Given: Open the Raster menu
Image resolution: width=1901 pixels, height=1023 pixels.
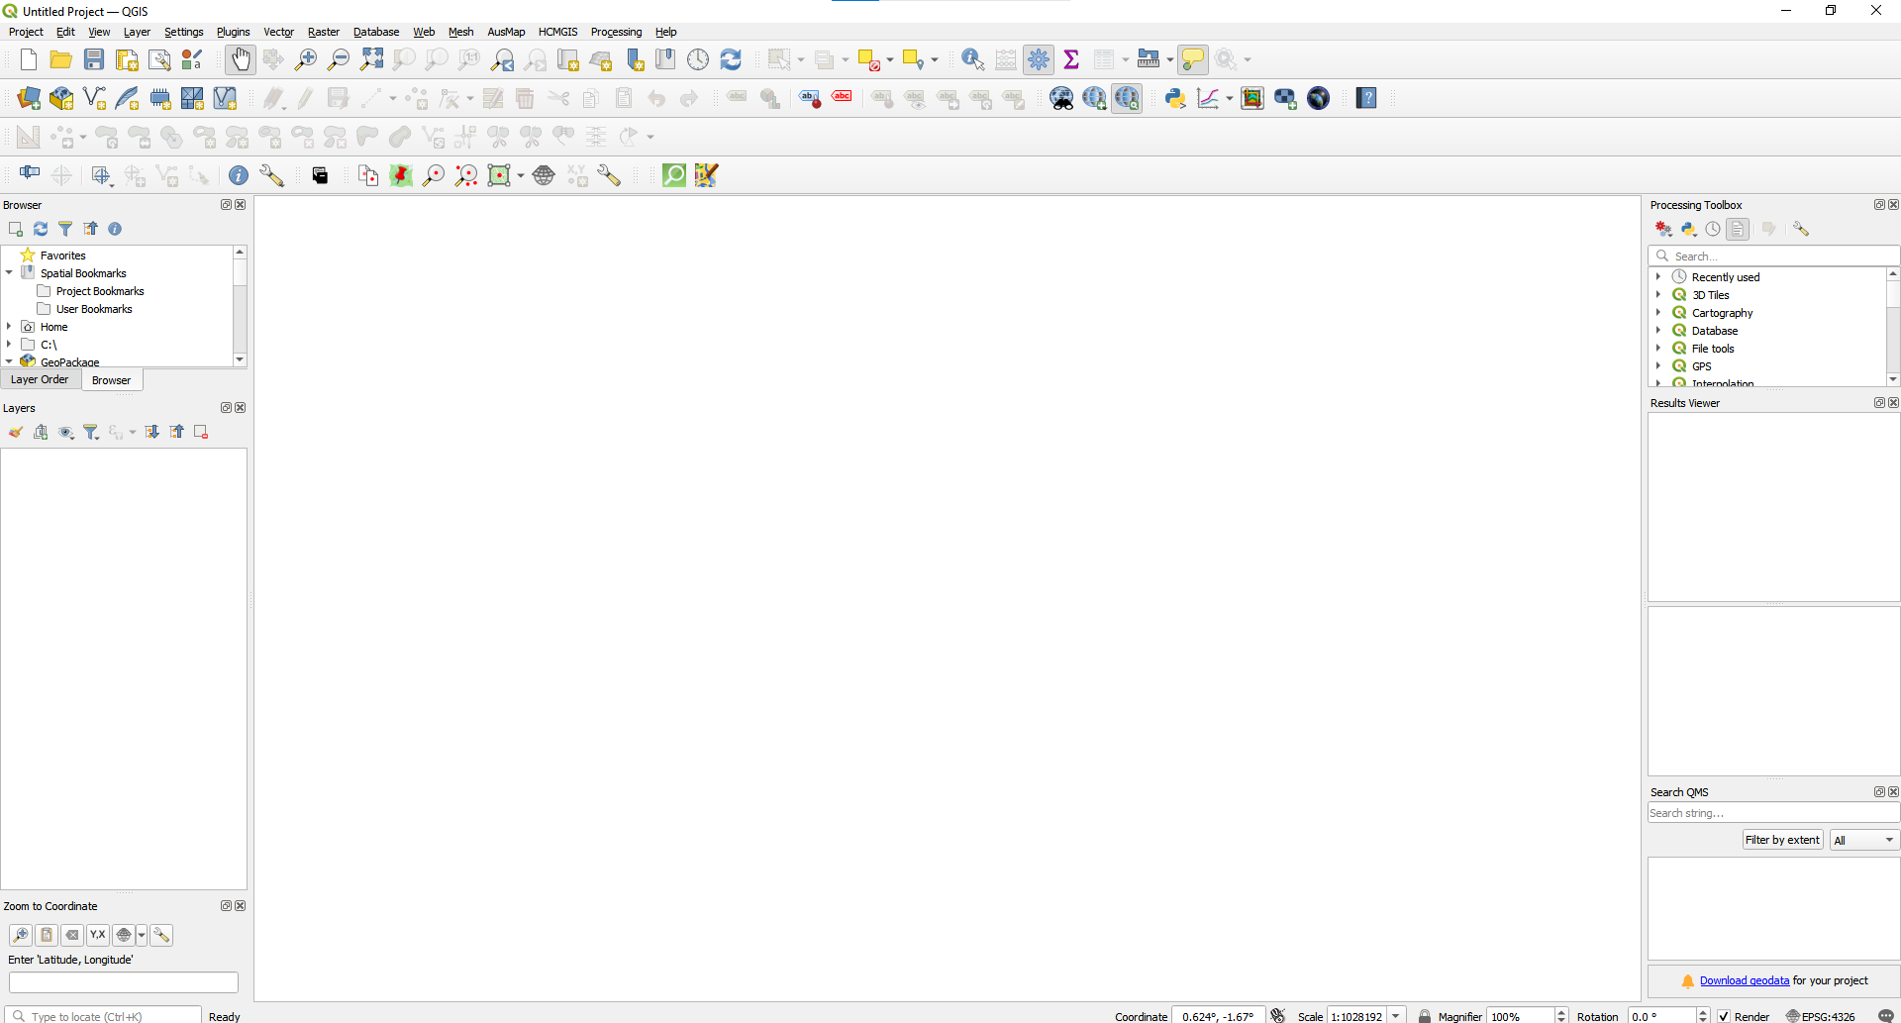Looking at the screenshot, I should tap(324, 32).
